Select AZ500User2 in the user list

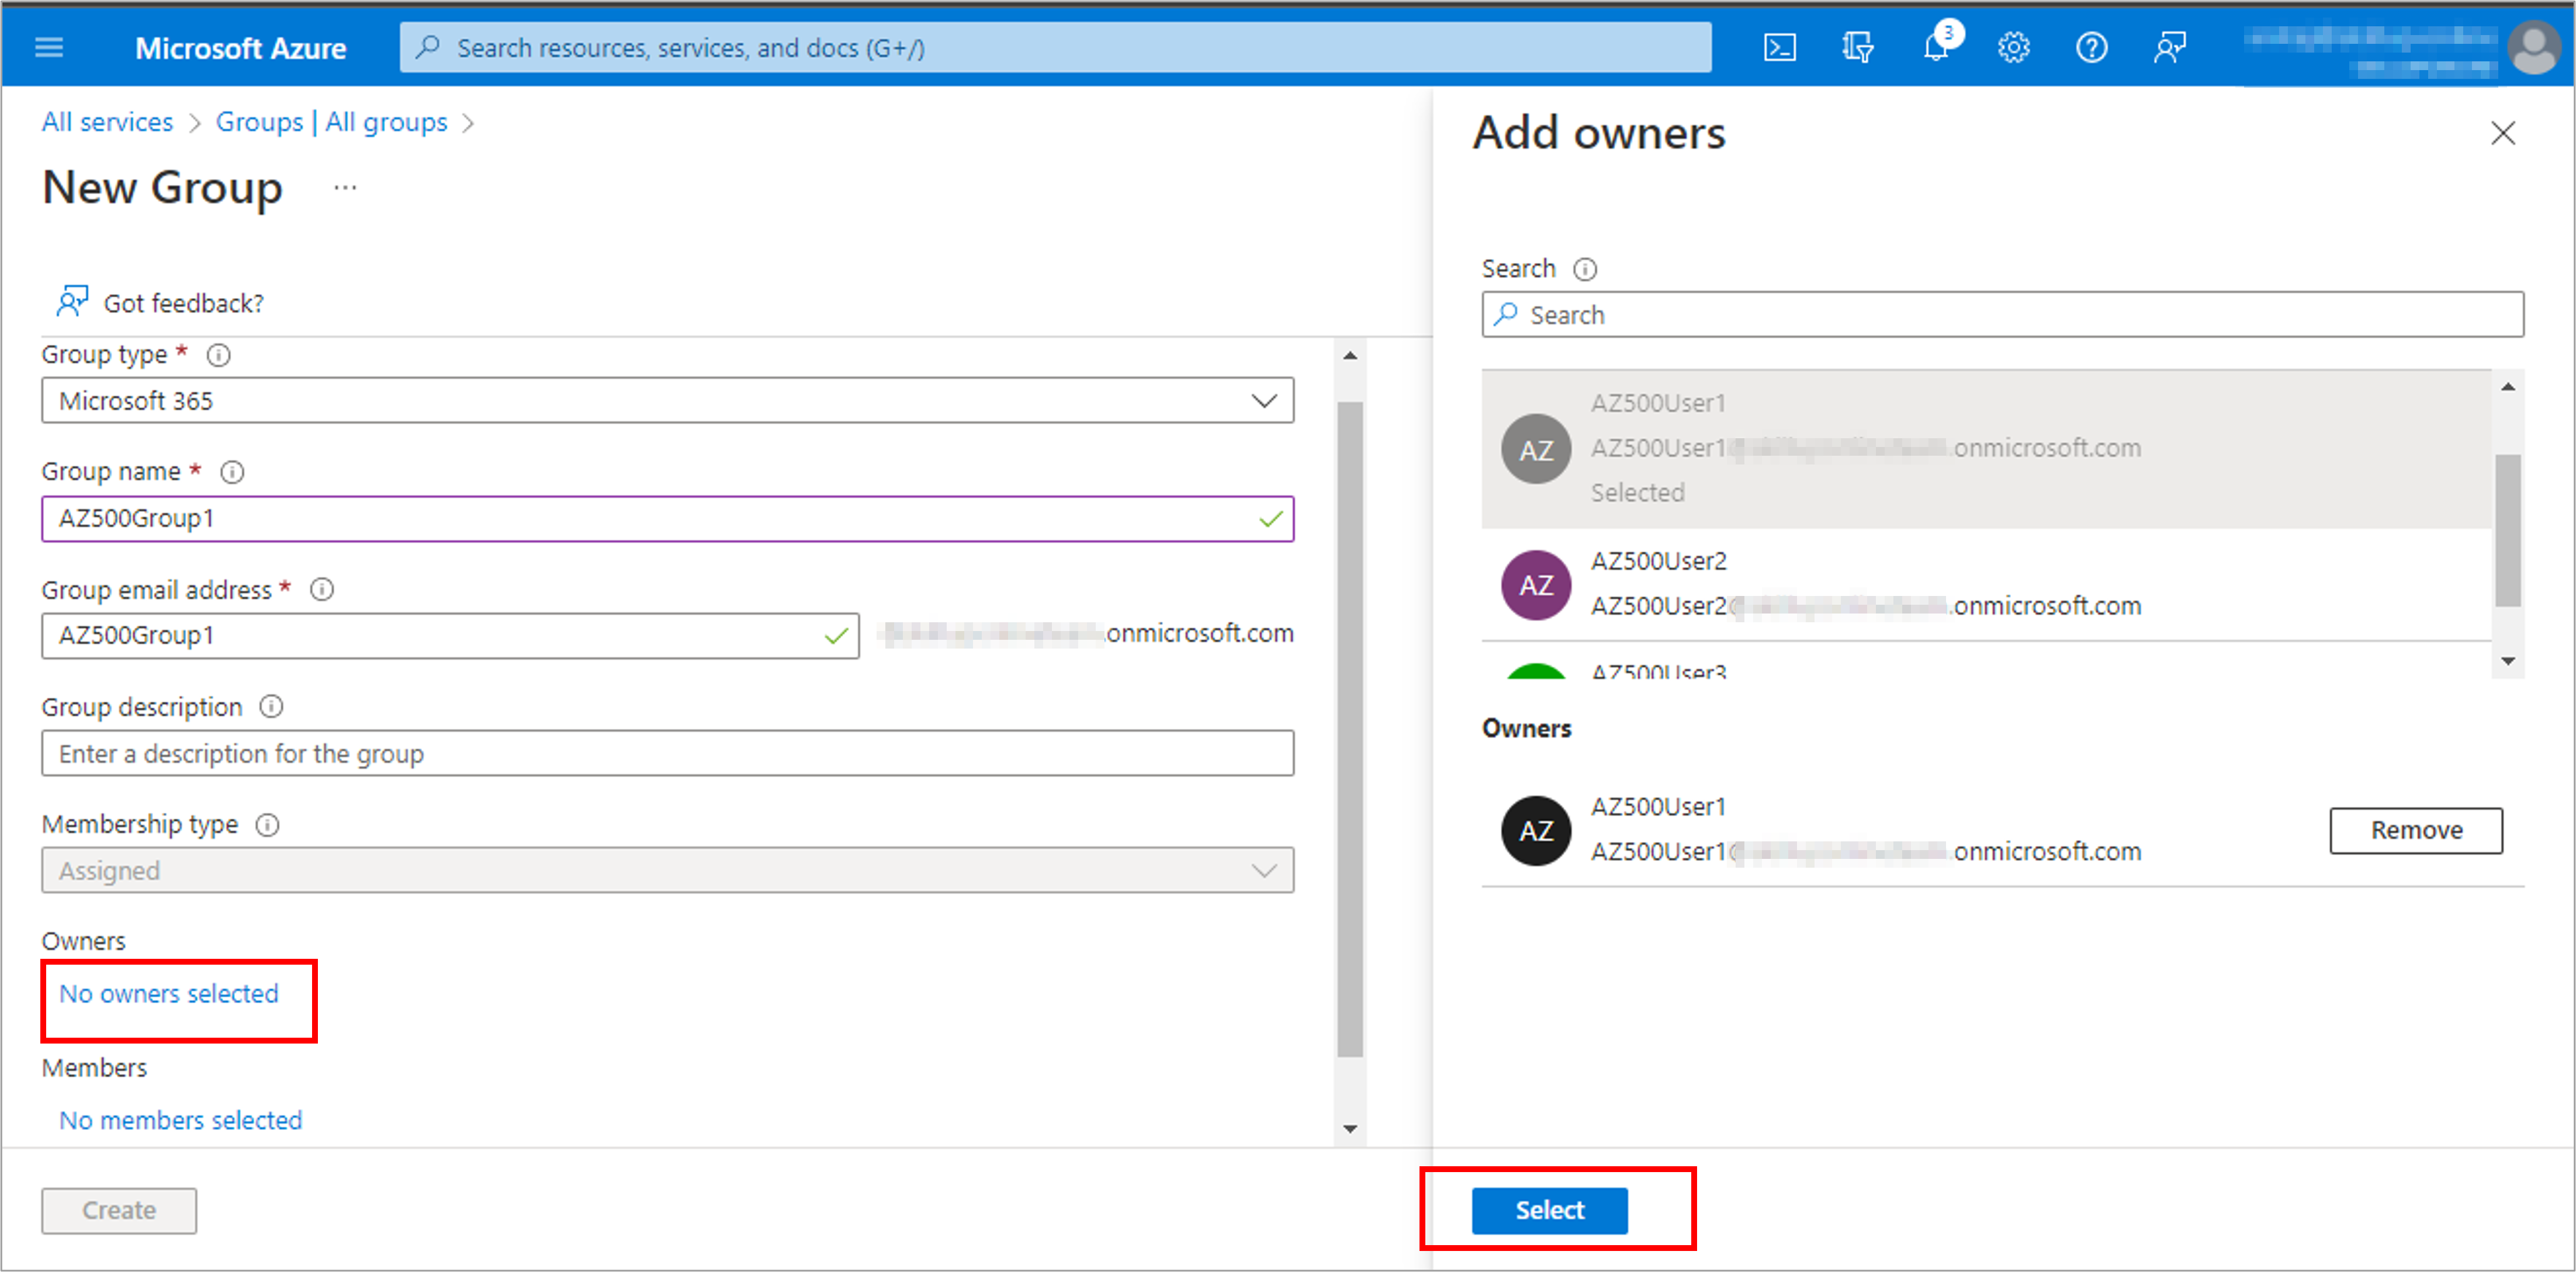[1986, 584]
